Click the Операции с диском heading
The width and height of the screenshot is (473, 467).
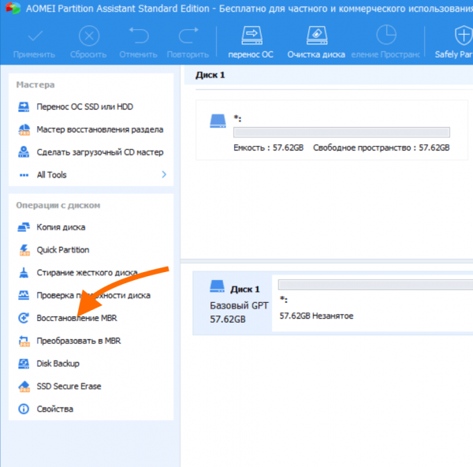coord(58,206)
